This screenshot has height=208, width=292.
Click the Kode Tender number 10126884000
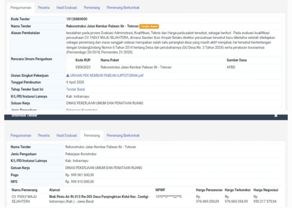[77, 19]
